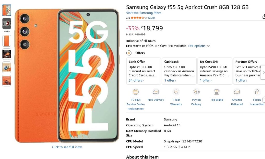Click the Offers badge icon
The height and width of the screenshot is (159, 265).
(128, 53)
